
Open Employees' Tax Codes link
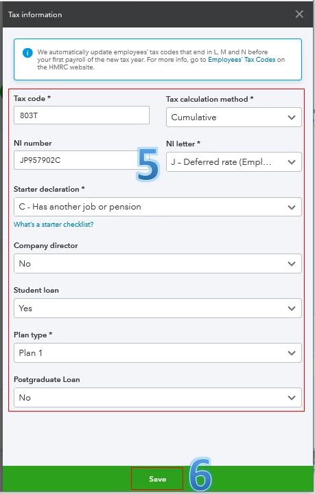(242, 60)
